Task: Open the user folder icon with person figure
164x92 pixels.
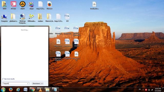Action: pos(4,5)
